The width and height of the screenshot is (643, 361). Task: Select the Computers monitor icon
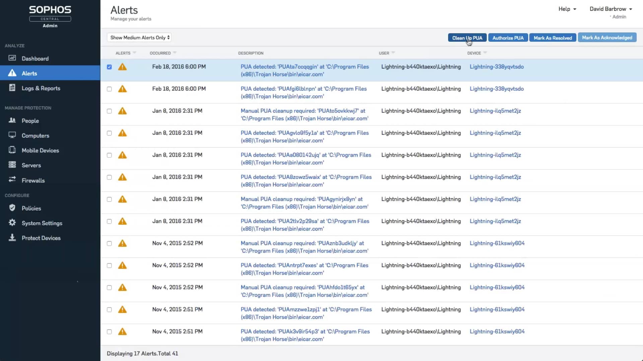pyautogui.click(x=12, y=135)
